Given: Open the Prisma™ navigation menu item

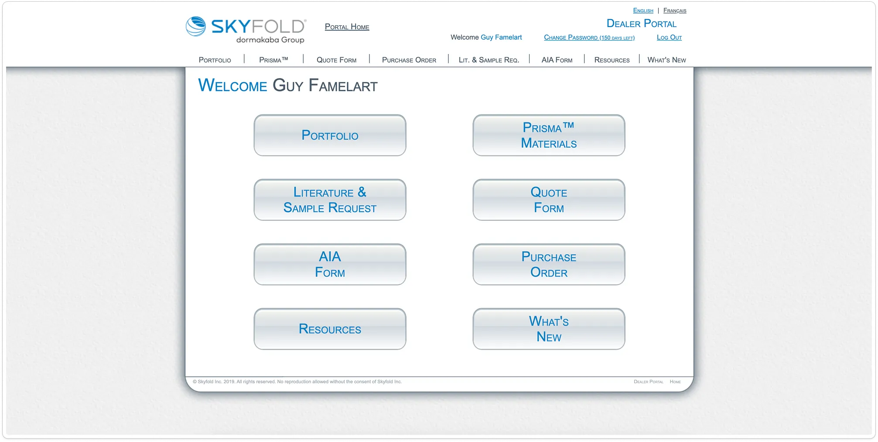Looking at the screenshot, I should [x=273, y=60].
